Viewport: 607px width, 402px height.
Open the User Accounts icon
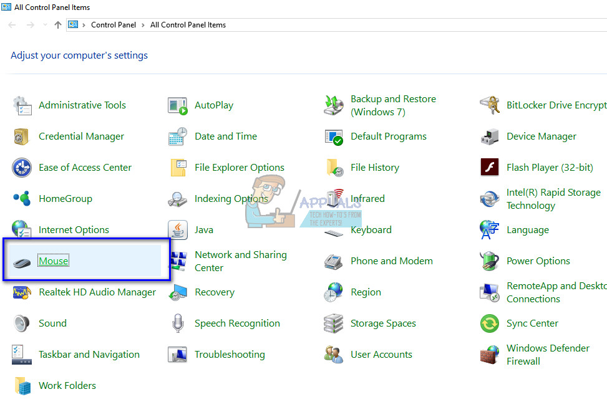[x=333, y=355]
